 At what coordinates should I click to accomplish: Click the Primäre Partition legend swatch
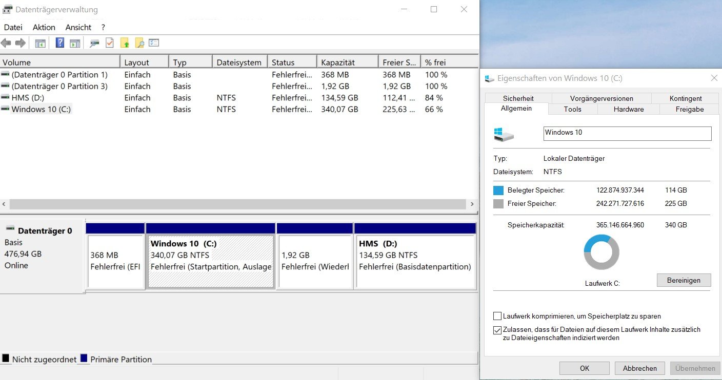(84, 358)
